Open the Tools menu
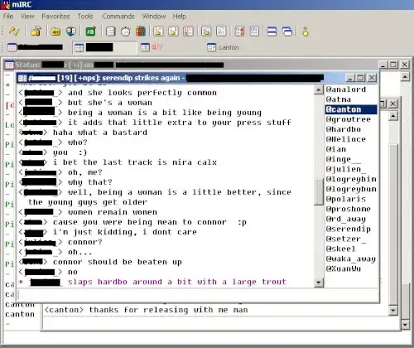This screenshot has height=348, width=414. [85, 17]
